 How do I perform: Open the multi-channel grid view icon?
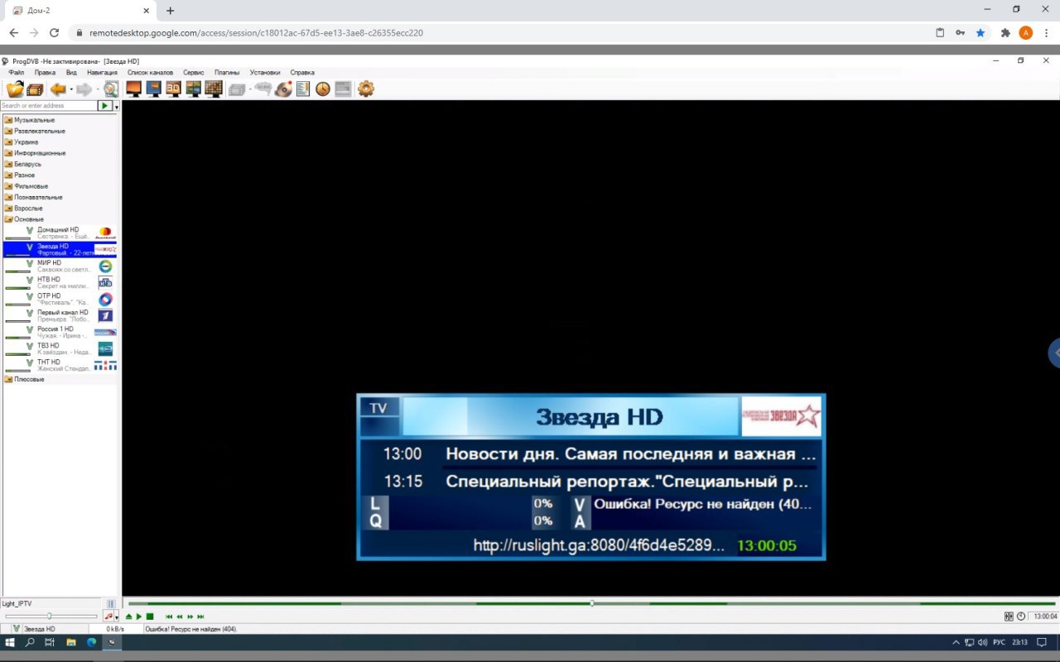[x=214, y=89]
